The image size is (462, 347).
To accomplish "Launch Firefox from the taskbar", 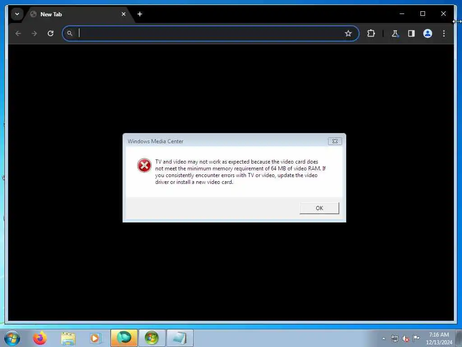I will click(40, 338).
